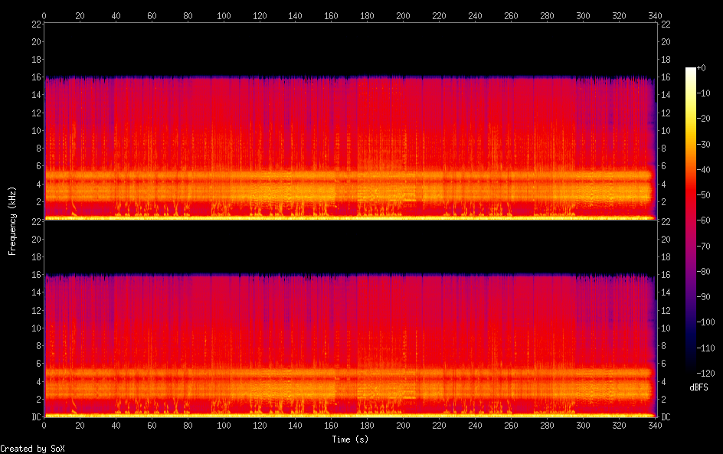
Task: Click "6" on lower channel's left frequency axis
Action: 39,364
